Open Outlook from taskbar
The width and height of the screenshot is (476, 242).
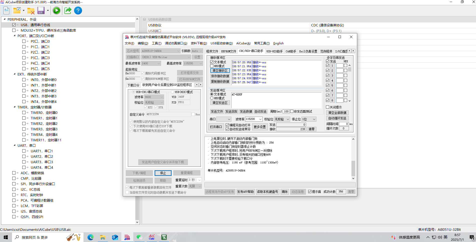(115, 237)
